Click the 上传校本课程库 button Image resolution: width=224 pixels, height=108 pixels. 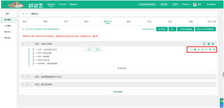pos(186,29)
